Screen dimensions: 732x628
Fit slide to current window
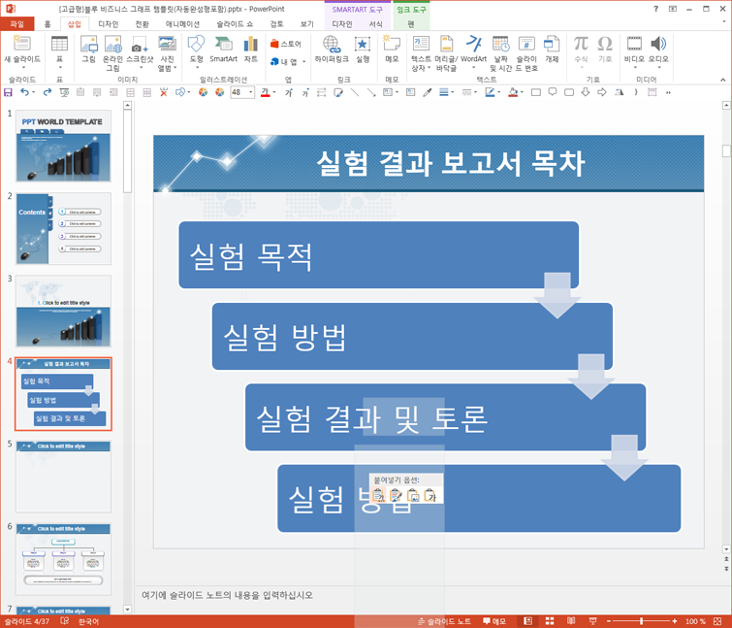pos(717,621)
